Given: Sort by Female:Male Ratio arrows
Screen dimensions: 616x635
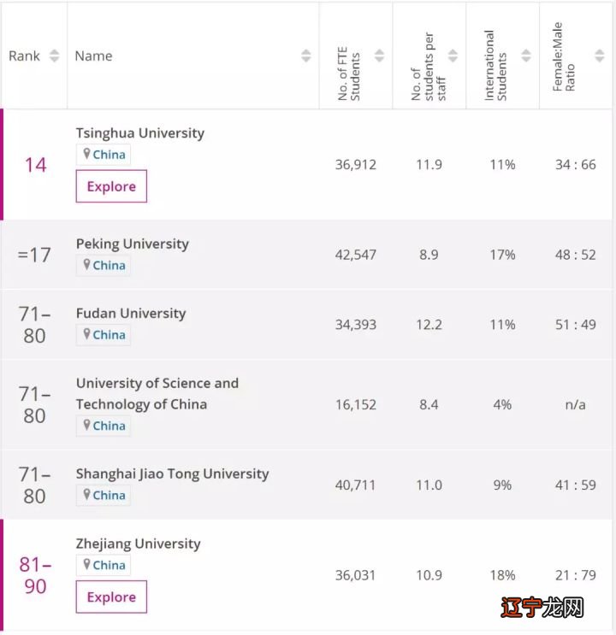Looking at the screenshot, I should [597, 56].
